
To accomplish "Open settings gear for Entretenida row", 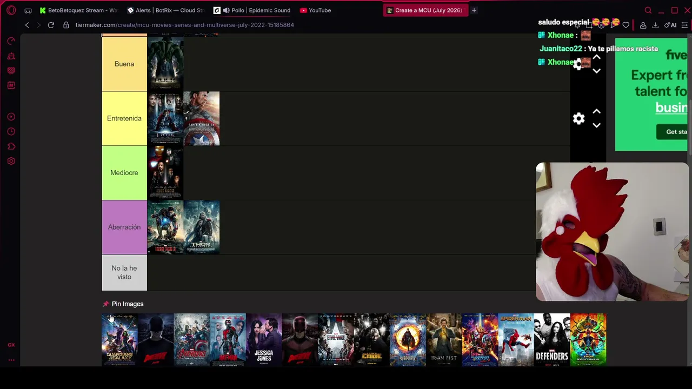I will point(579,118).
